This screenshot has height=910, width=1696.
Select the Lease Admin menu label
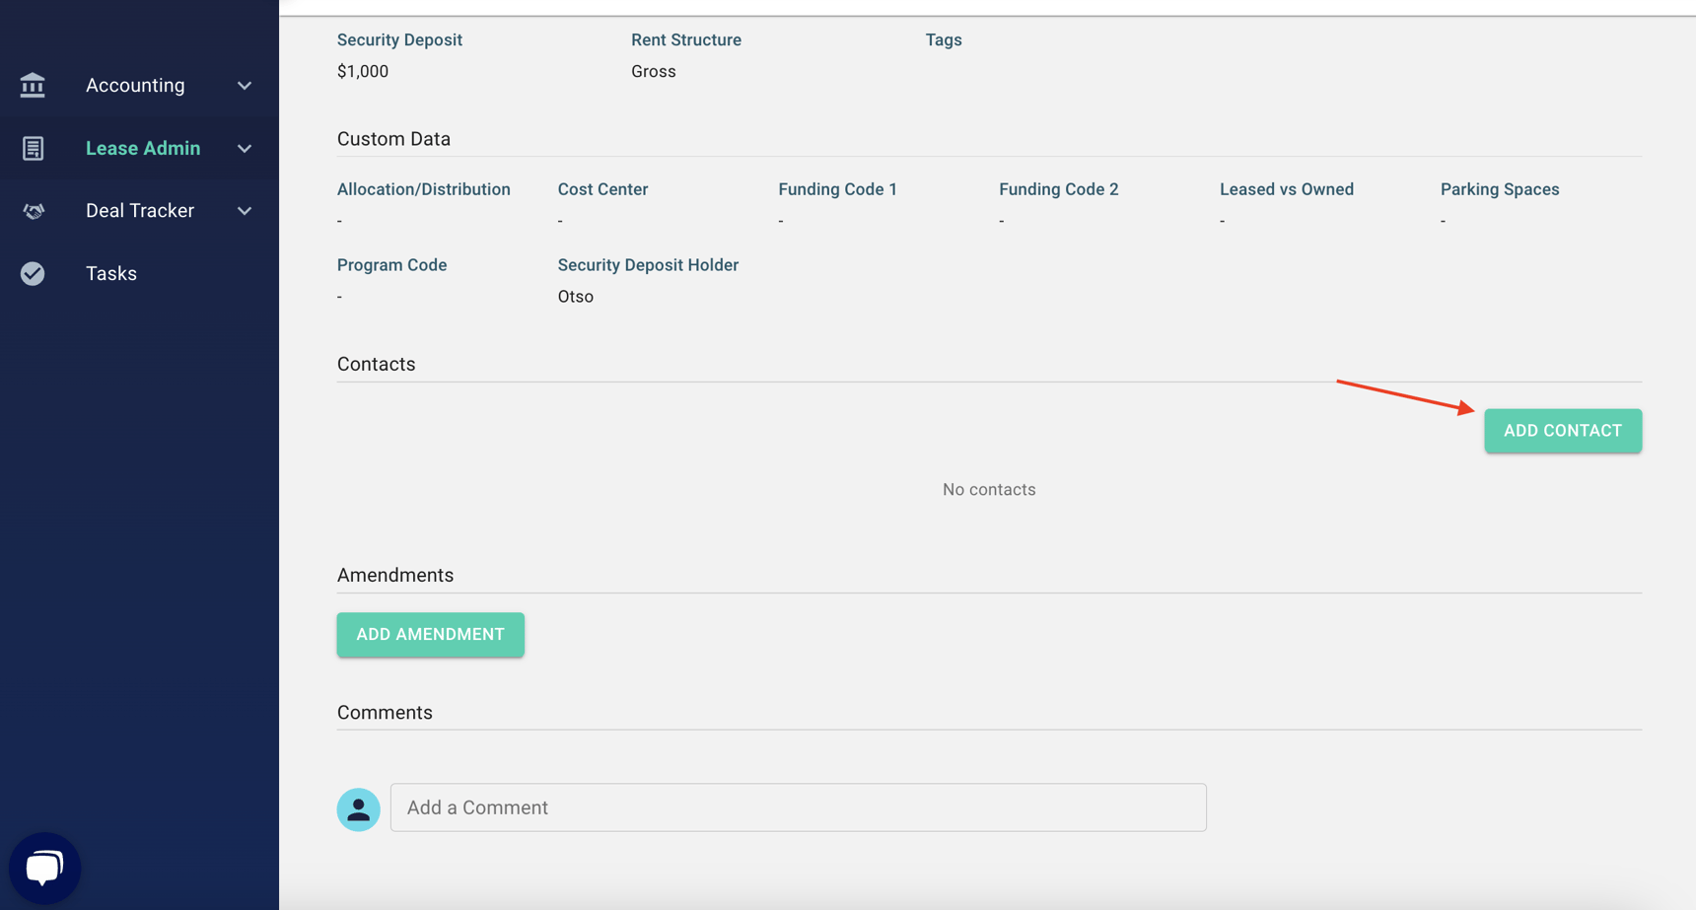tap(143, 148)
